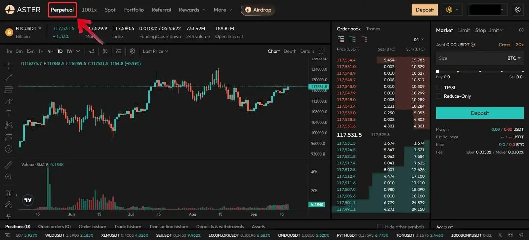Select the text annotation tool
Viewport: 529px width, 240px height.
(9, 113)
